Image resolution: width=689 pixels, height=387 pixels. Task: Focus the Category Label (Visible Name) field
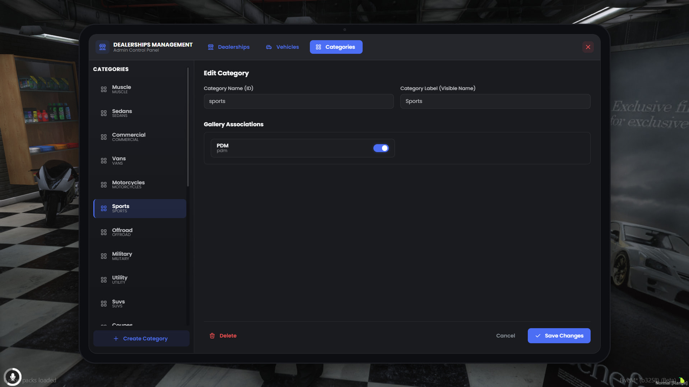pyautogui.click(x=495, y=101)
